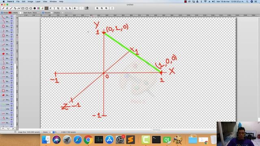Select the Paint Bucket fill tool
The width and height of the screenshot is (260, 146).
coord(7,8)
